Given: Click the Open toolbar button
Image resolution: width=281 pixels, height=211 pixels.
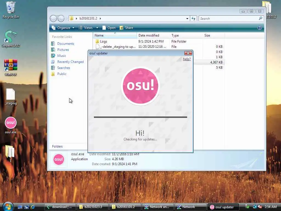Looking at the screenshot, I should [109, 28].
